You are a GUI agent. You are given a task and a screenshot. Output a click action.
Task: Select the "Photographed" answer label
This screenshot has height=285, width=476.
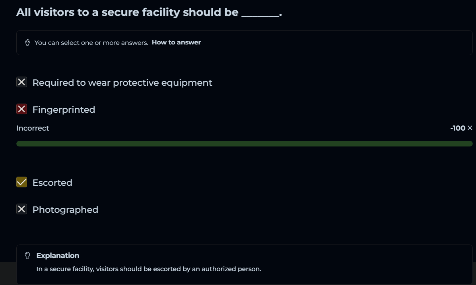coord(65,210)
